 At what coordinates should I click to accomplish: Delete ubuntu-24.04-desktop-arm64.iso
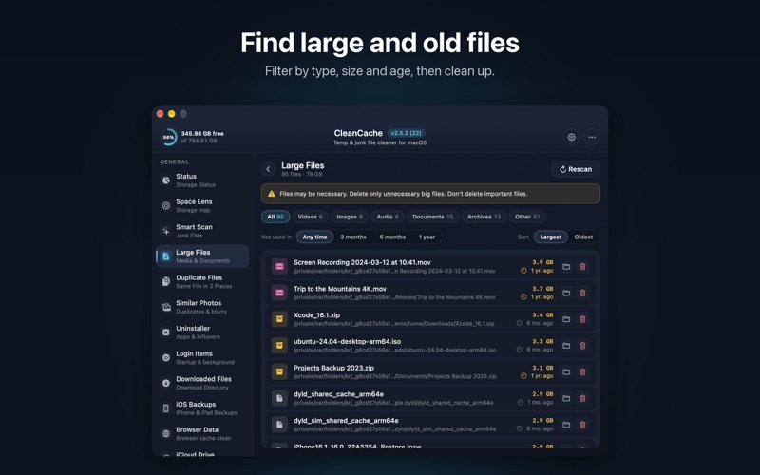(582, 346)
